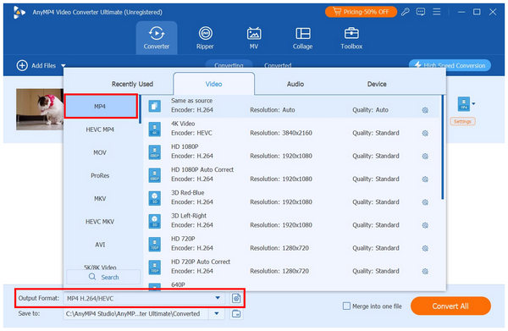Open settings gear for 3D Left-Right

pyautogui.click(x=425, y=225)
